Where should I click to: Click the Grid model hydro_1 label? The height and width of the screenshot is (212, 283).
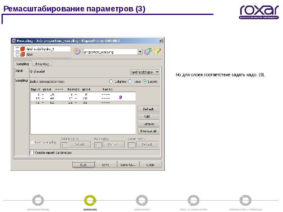pos(40,49)
